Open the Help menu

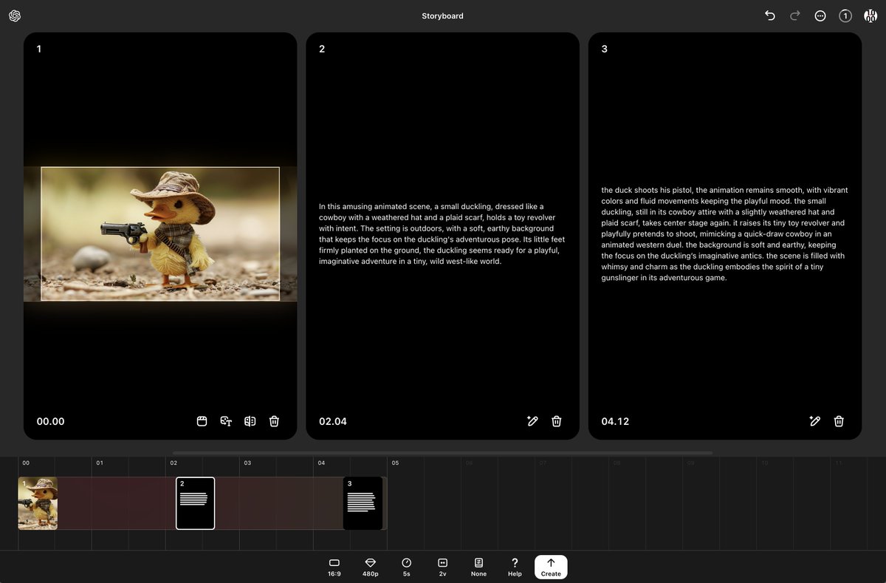coord(515,567)
